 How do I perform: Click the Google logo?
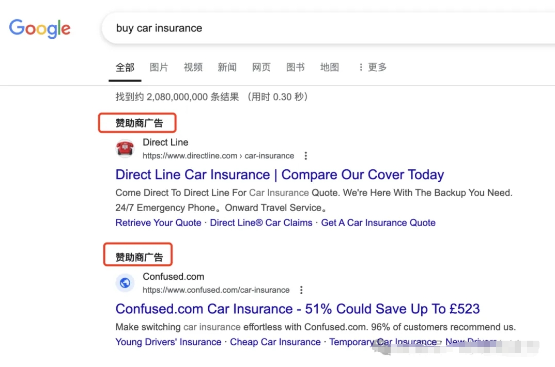pyautogui.click(x=40, y=28)
